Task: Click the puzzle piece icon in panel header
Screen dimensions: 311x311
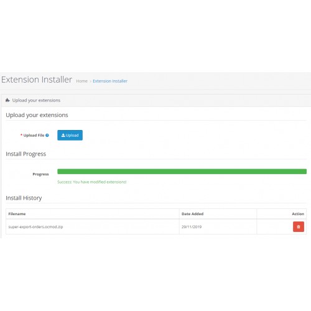Action: [x=7, y=100]
